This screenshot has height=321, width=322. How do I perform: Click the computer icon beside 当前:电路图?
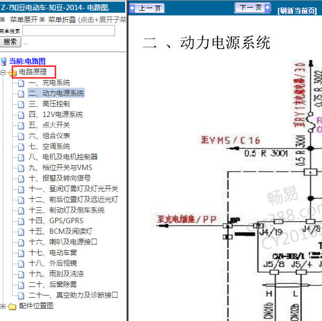click(4, 61)
